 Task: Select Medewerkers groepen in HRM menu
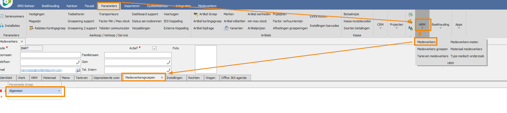pyautogui.click(x=432, y=49)
